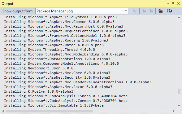Click the horizontal scrollbar left arrow
This screenshot has width=182, height=114.
3,111
